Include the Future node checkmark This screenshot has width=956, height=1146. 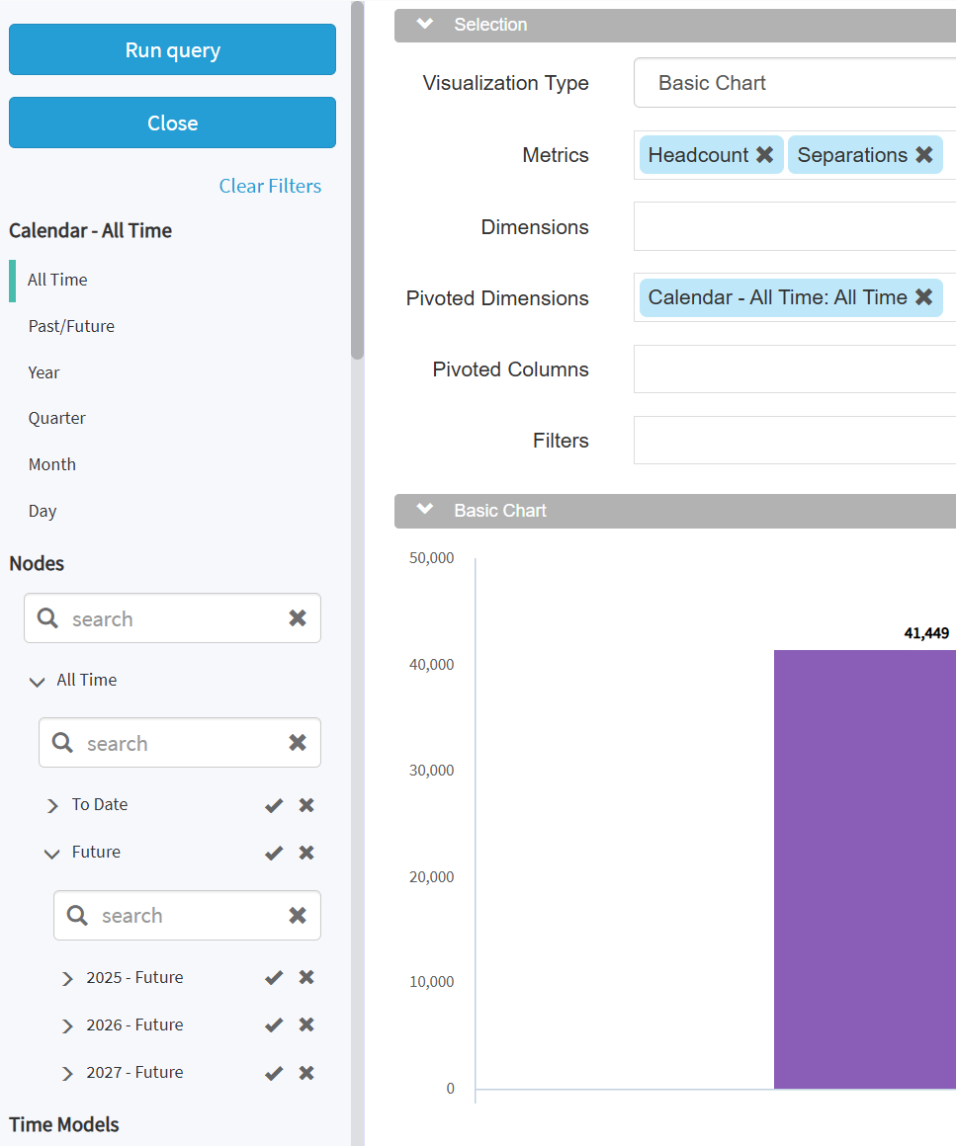[x=274, y=853]
